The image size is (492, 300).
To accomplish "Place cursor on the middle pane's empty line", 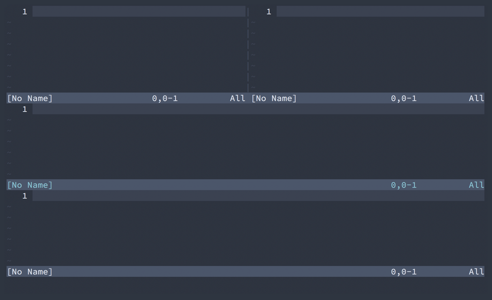I will point(258,109).
